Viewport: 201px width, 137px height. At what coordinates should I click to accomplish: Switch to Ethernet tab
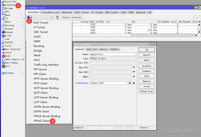tap(67, 12)
